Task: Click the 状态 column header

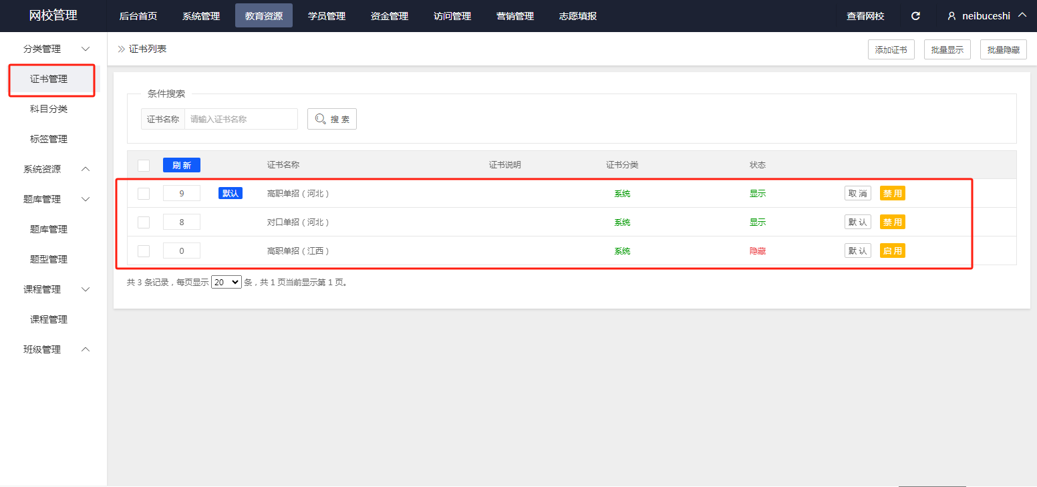Action: pos(758,165)
